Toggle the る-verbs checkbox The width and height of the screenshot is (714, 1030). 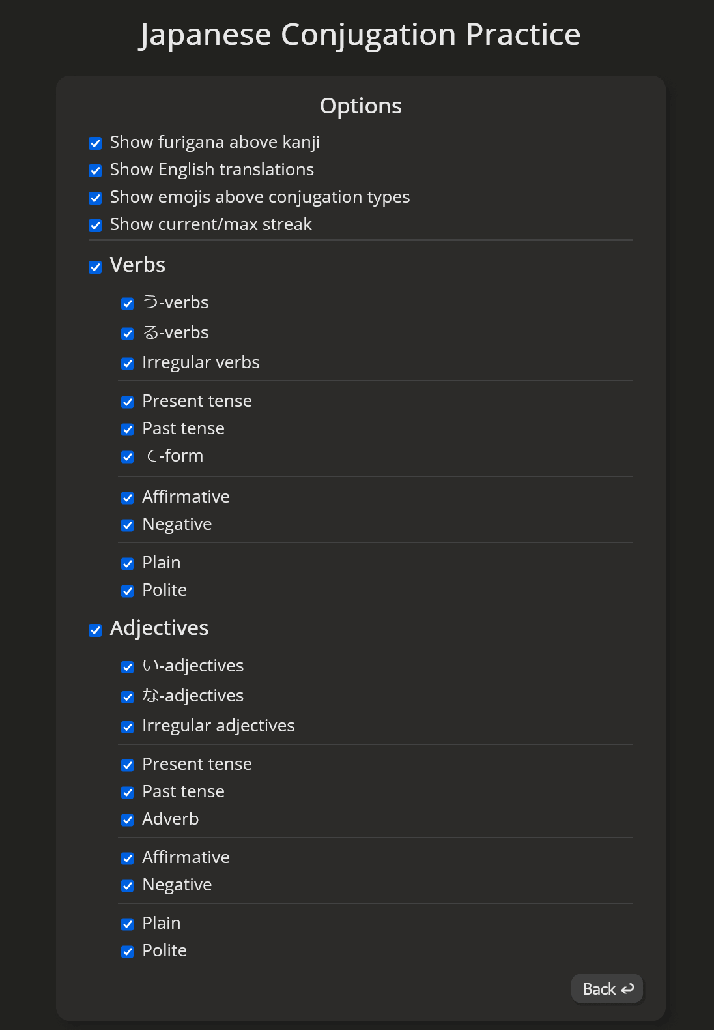(128, 333)
